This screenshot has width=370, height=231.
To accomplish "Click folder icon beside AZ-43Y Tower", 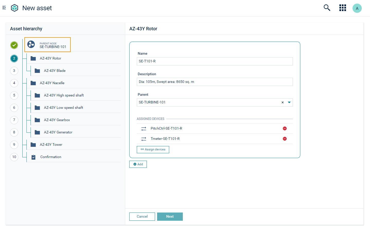I will point(33,145).
